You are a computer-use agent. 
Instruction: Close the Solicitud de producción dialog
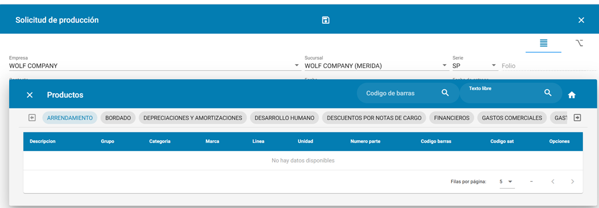[x=581, y=20]
